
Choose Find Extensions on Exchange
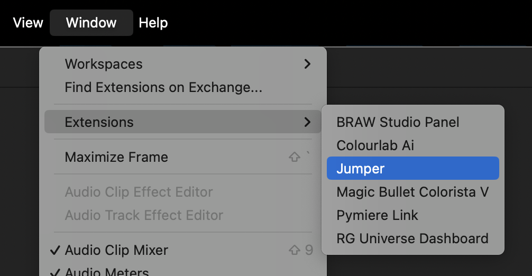point(163,87)
